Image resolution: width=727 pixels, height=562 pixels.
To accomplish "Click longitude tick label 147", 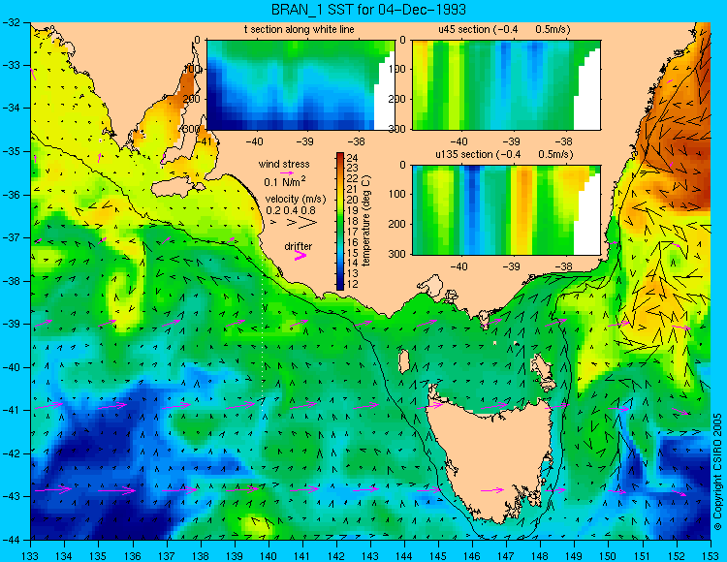I will (x=506, y=555).
